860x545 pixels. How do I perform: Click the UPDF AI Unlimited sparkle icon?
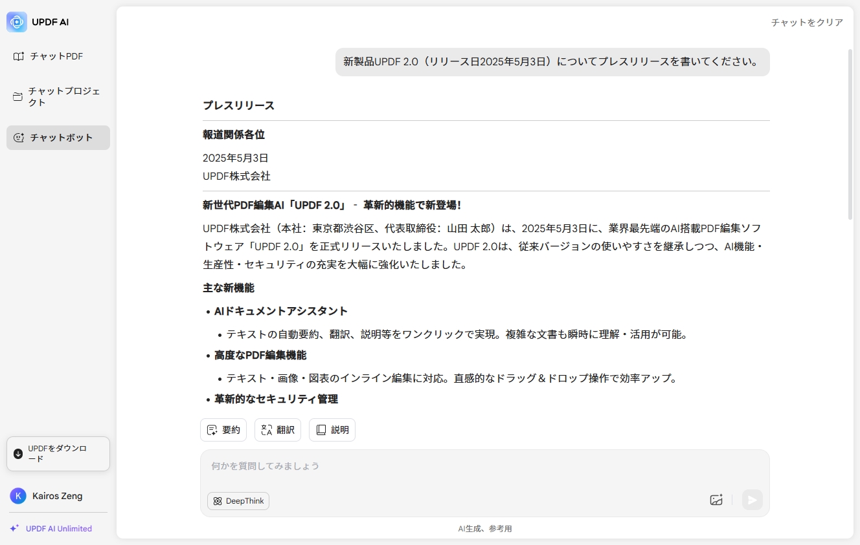tap(14, 528)
